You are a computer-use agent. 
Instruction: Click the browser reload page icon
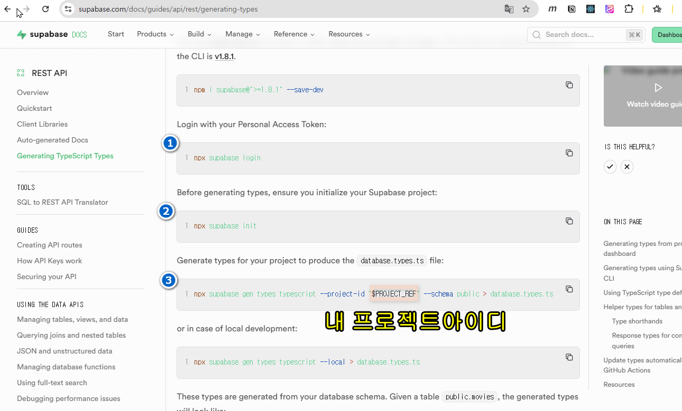45,9
